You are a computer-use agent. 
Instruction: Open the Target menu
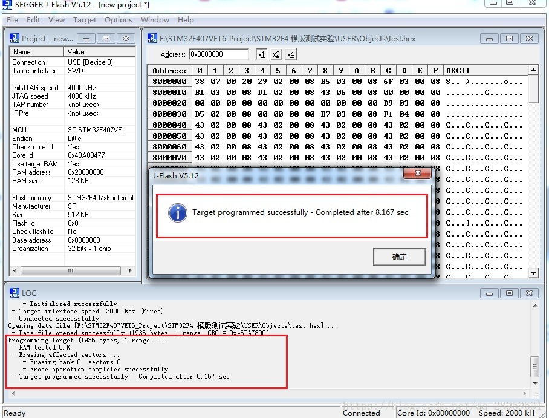[x=85, y=20]
